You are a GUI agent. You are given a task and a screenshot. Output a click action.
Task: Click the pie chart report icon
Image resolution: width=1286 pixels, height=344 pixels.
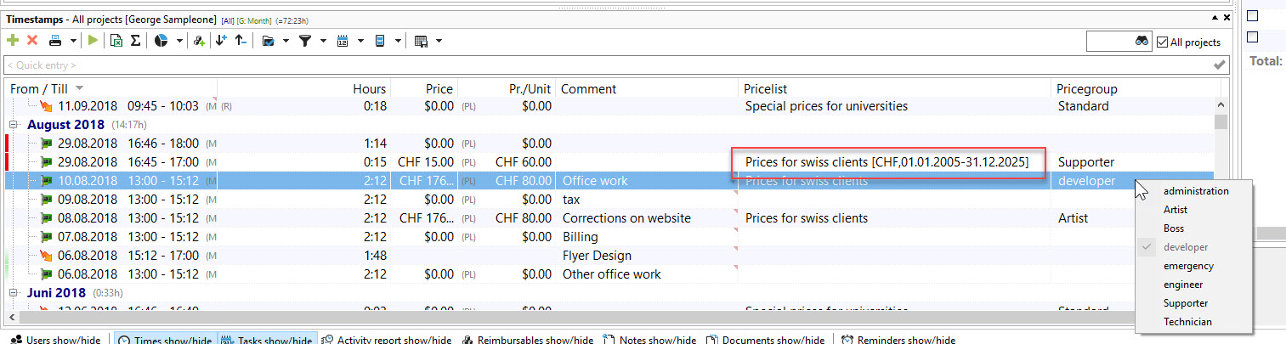tap(161, 41)
